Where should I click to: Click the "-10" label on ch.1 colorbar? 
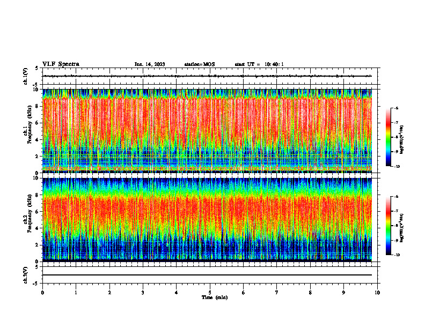click(397, 167)
